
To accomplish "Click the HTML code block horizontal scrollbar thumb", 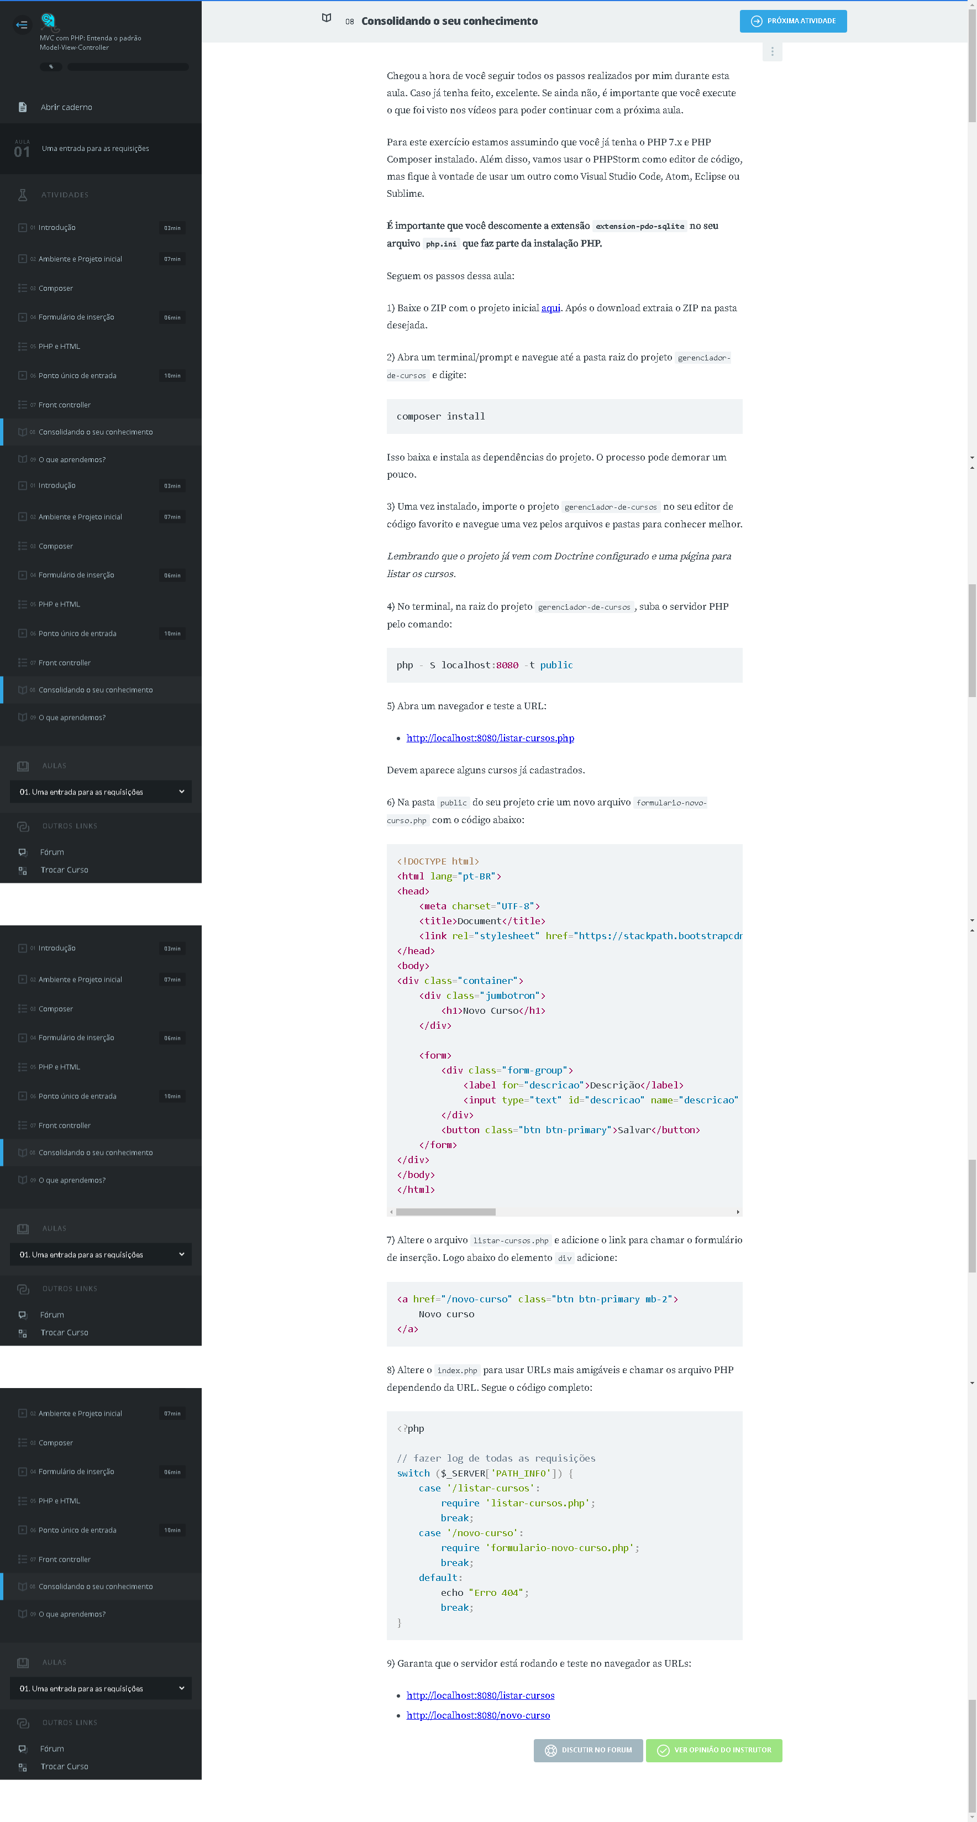I will click(x=445, y=1212).
